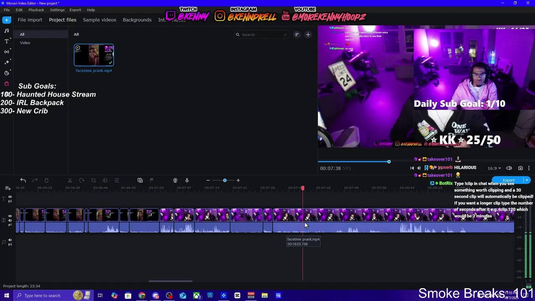535x301 pixels.
Task: Open Color adjustments icon
Action: (105, 180)
